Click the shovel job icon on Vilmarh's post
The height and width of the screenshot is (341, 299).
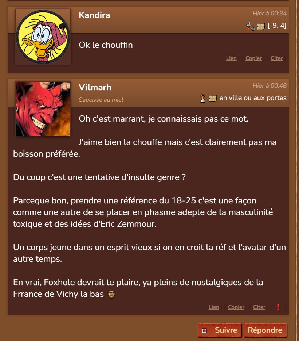click(202, 98)
